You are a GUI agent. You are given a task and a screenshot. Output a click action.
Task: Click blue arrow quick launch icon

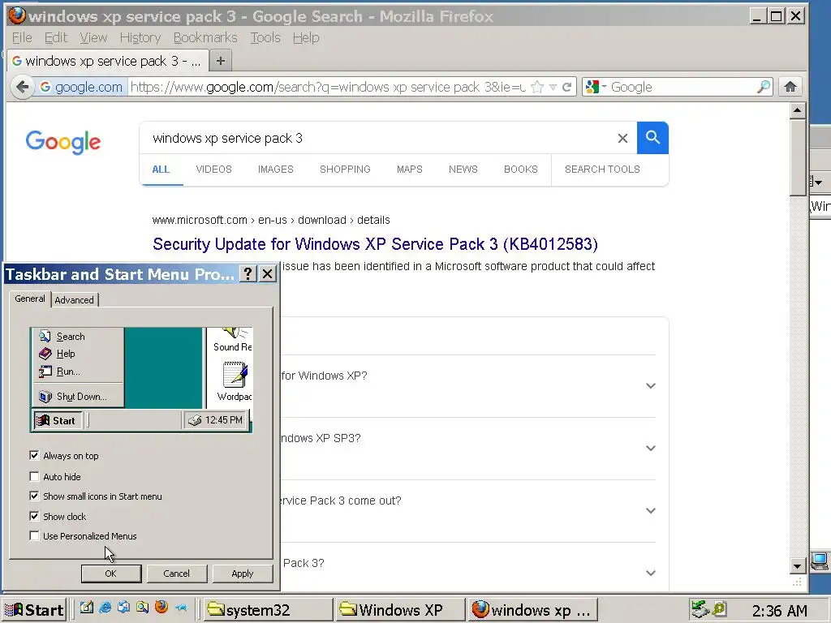[181, 608]
